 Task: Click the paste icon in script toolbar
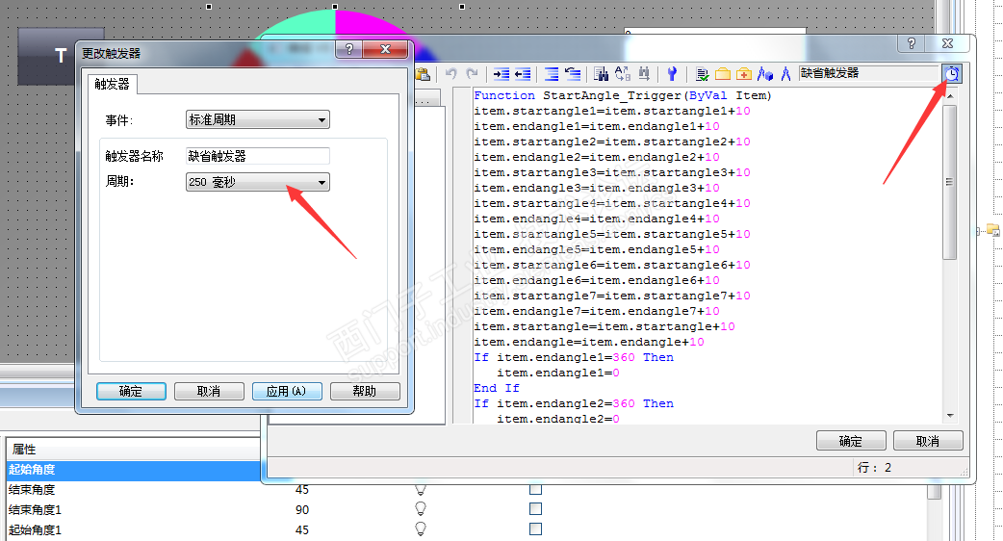pyautogui.click(x=423, y=74)
